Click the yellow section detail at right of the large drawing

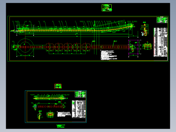point(147,46)
